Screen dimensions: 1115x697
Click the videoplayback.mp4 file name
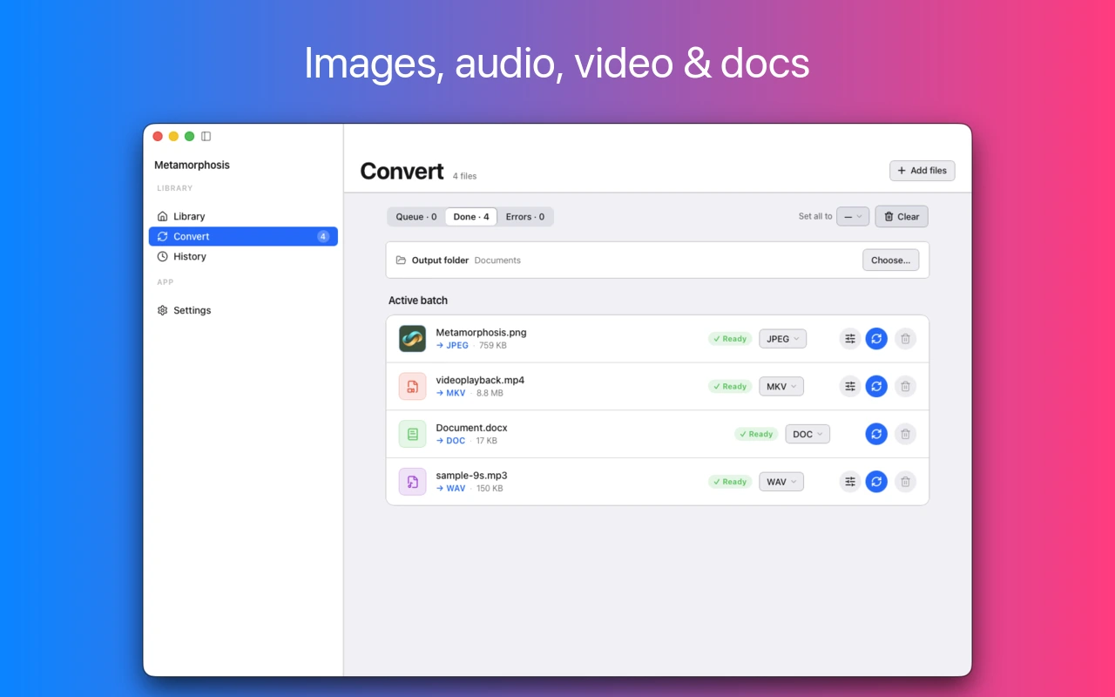[480, 380]
